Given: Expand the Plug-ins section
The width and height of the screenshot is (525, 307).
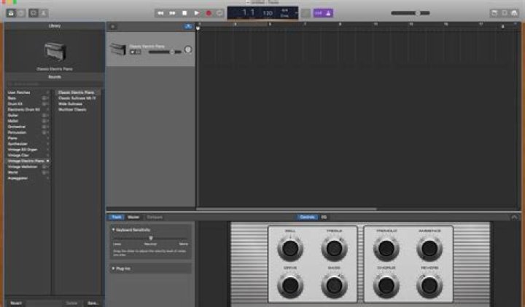Looking at the screenshot, I should (x=113, y=268).
